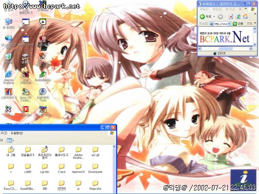Image resolution: width=259 pixels, height=194 pixels.
Task: Expand the browser address bar dropdown
Action: 229,24
